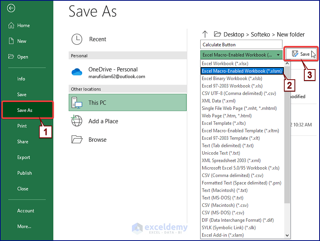320x241 pixels.
Task: Click the Home house icon
Action: pyautogui.click(x=11, y=25)
